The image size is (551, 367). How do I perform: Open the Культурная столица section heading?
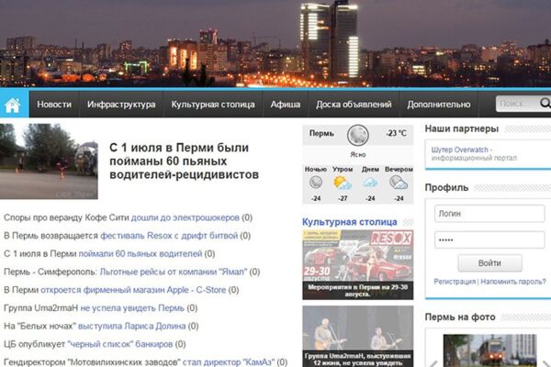[349, 222]
